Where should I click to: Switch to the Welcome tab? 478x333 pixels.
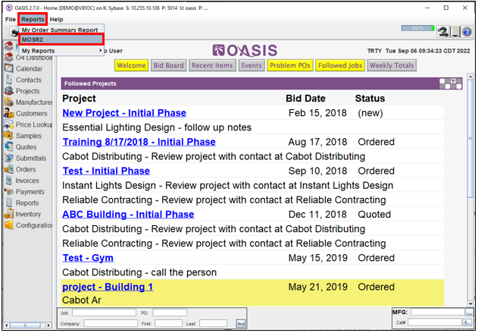point(131,65)
